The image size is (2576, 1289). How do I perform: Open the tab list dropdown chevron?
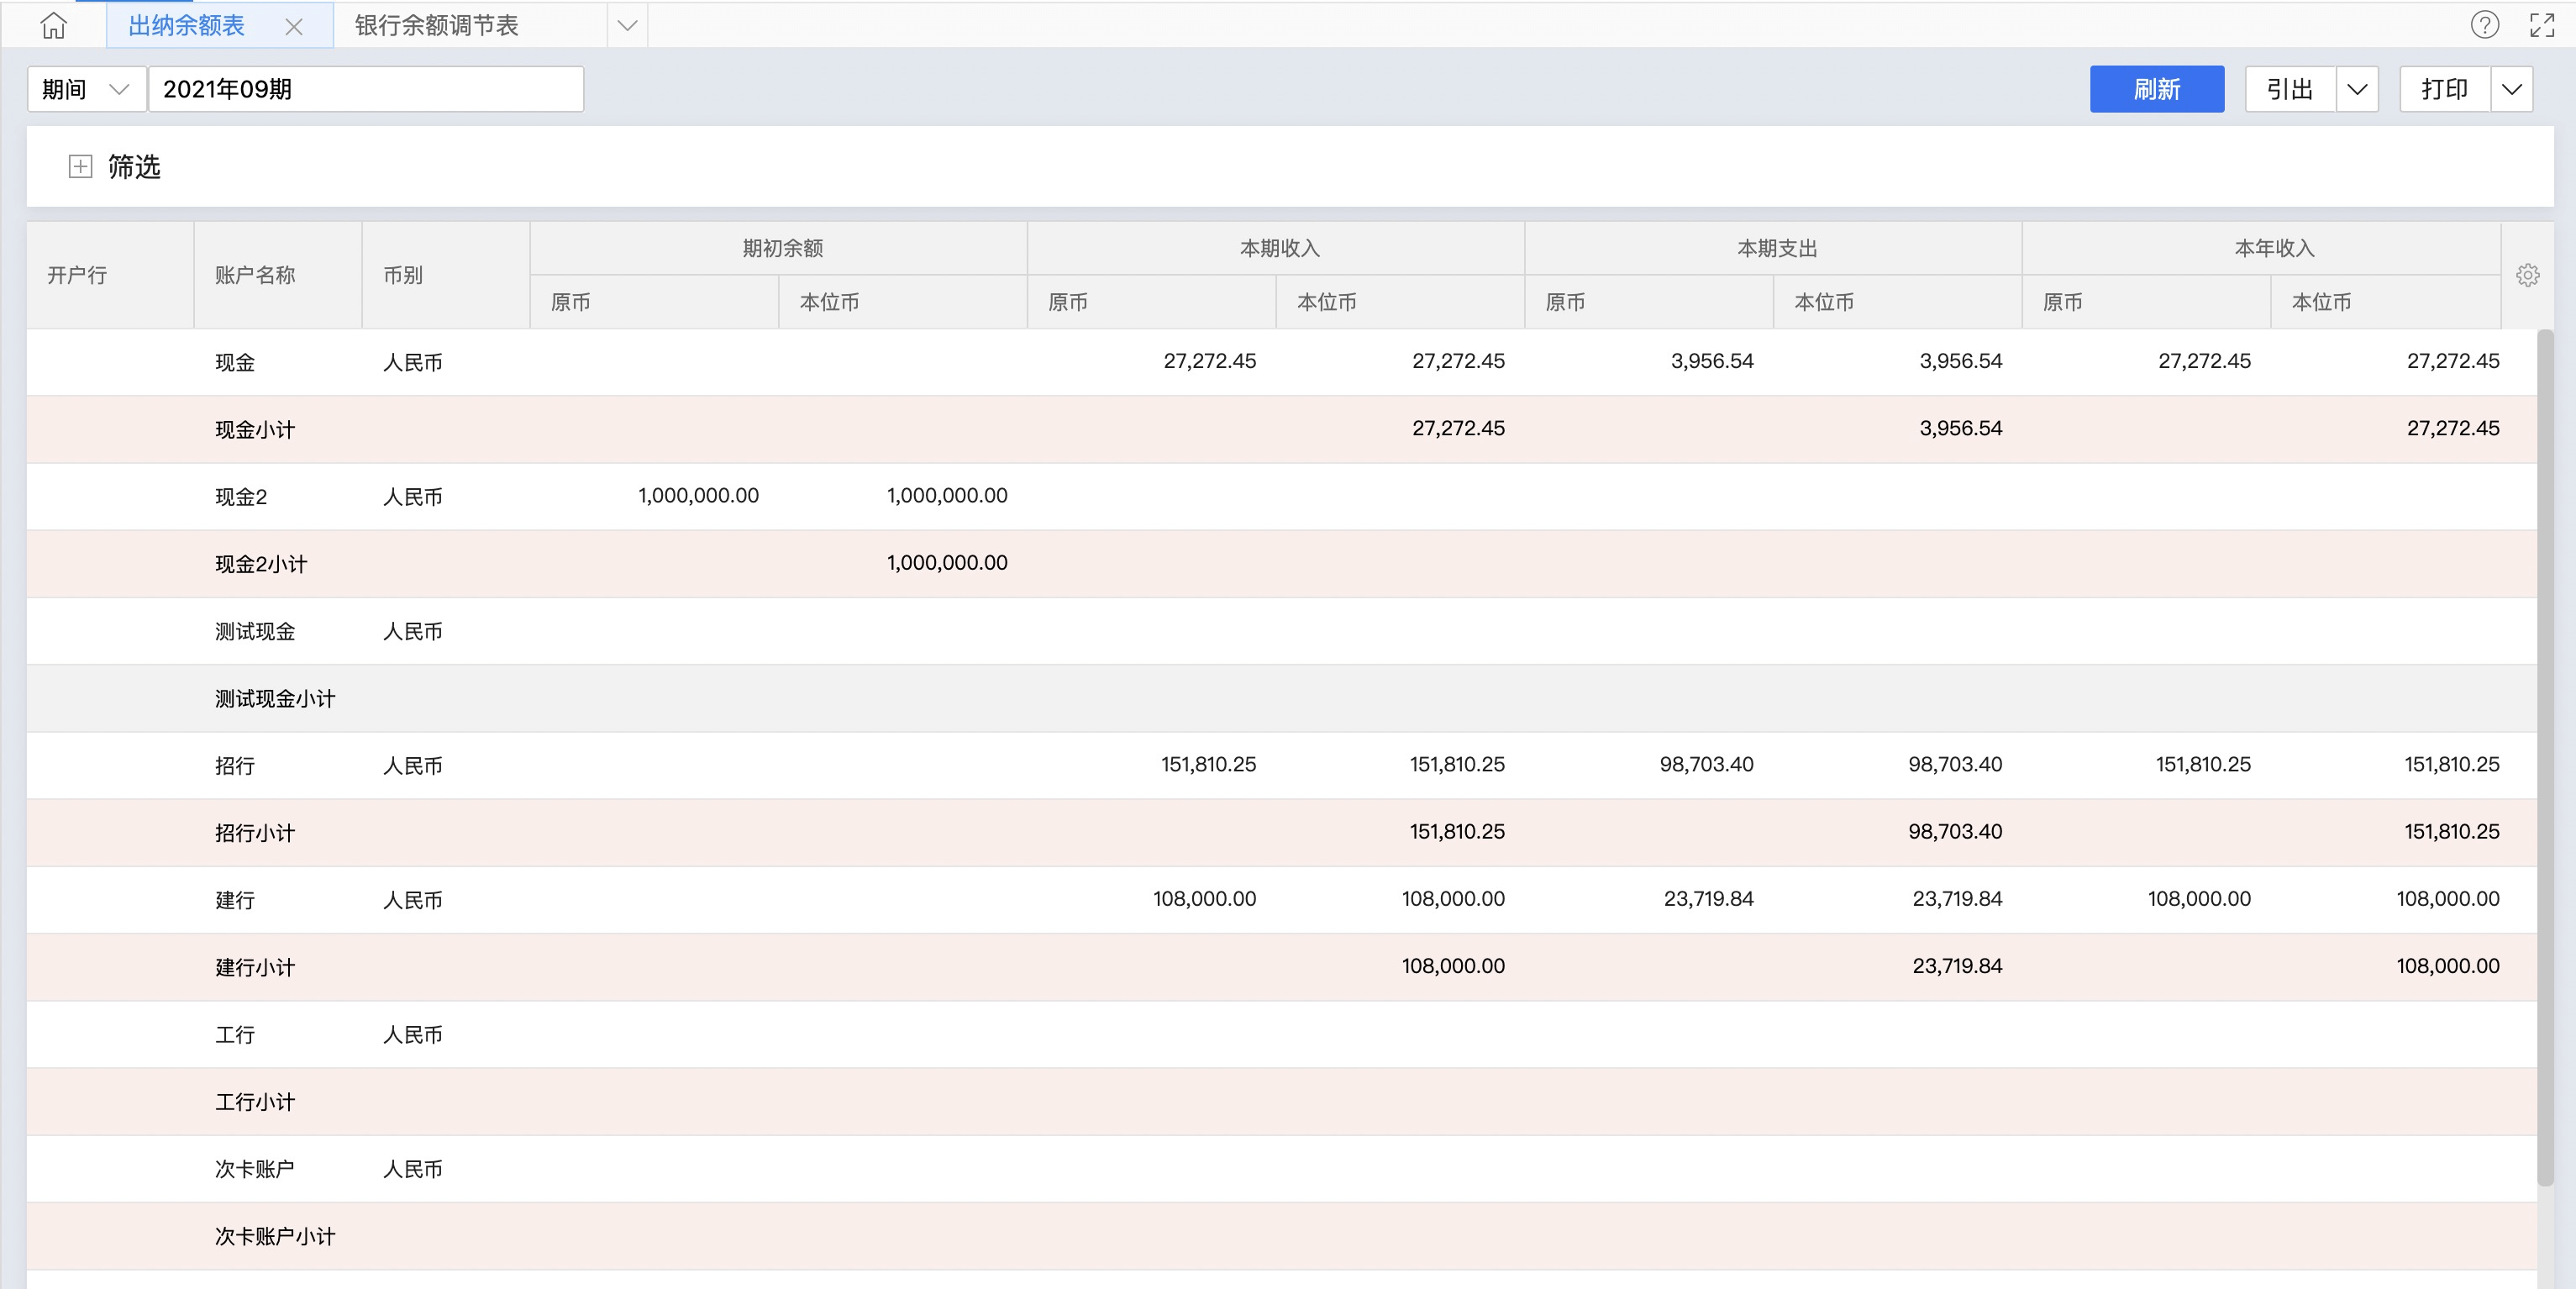click(627, 25)
